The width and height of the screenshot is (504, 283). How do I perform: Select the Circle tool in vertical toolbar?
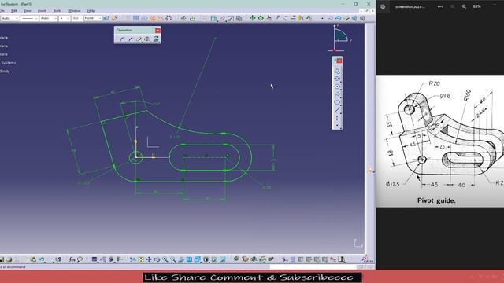(x=337, y=86)
